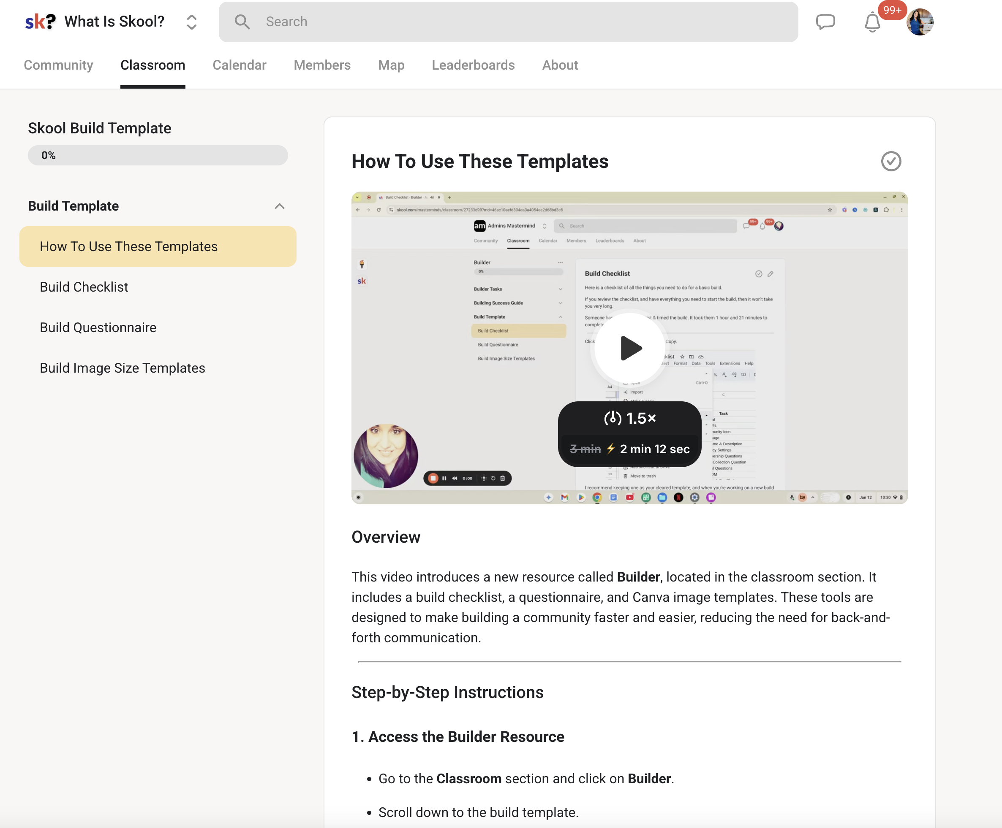Click the presenter's face thumbnail in video
The height and width of the screenshot is (828, 1002).
(386, 456)
